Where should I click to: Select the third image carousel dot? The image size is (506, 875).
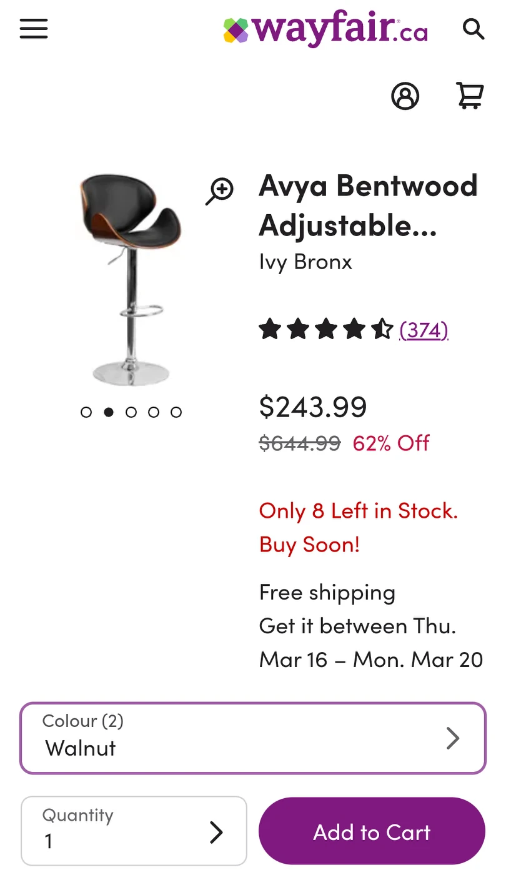(x=131, y=412)
